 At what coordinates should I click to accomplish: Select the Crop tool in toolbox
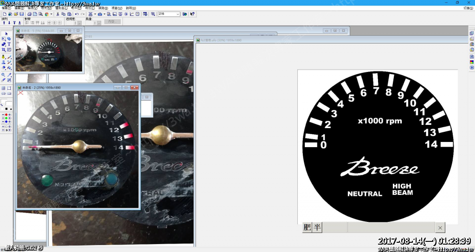pyautogui.click(x=4, y=50)
